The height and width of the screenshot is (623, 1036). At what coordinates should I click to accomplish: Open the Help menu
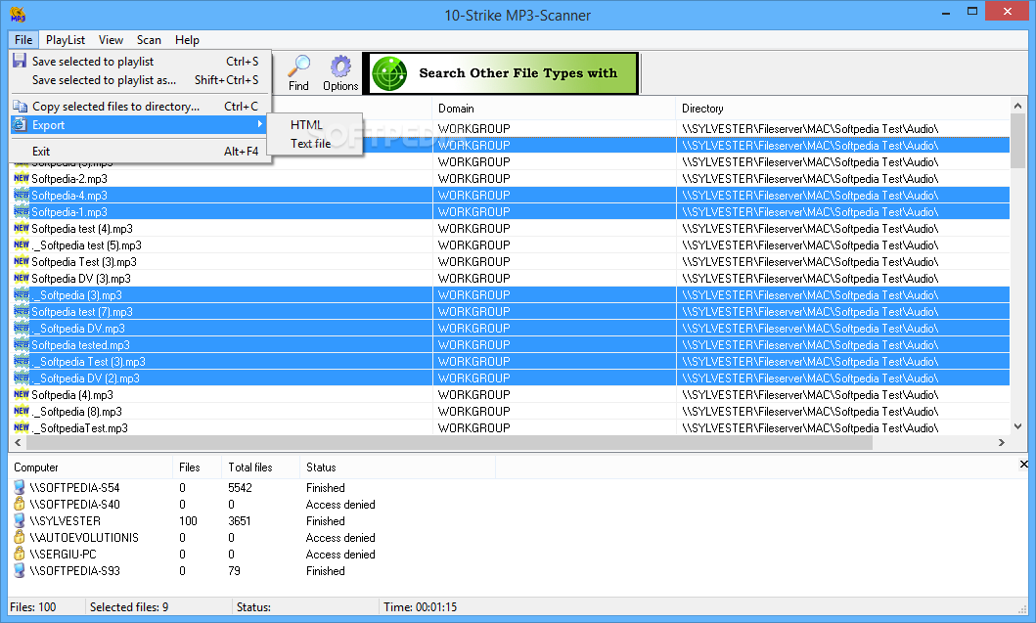(187, 40)
